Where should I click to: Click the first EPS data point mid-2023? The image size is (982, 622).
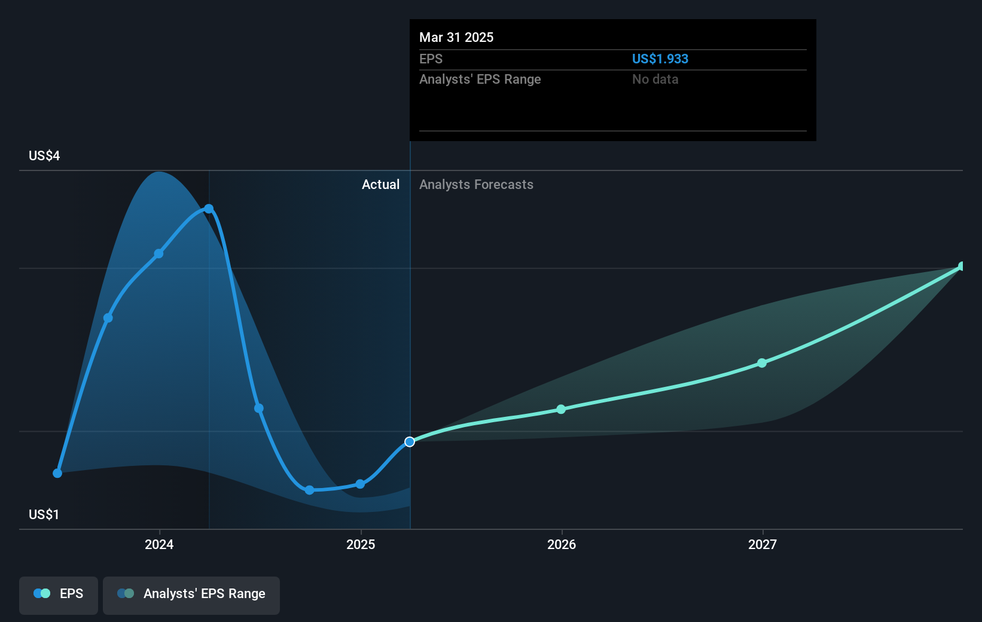coord(57,473)
